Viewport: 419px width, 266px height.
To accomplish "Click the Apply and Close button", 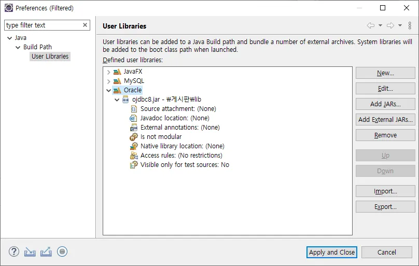I will [x=332, y=253].
